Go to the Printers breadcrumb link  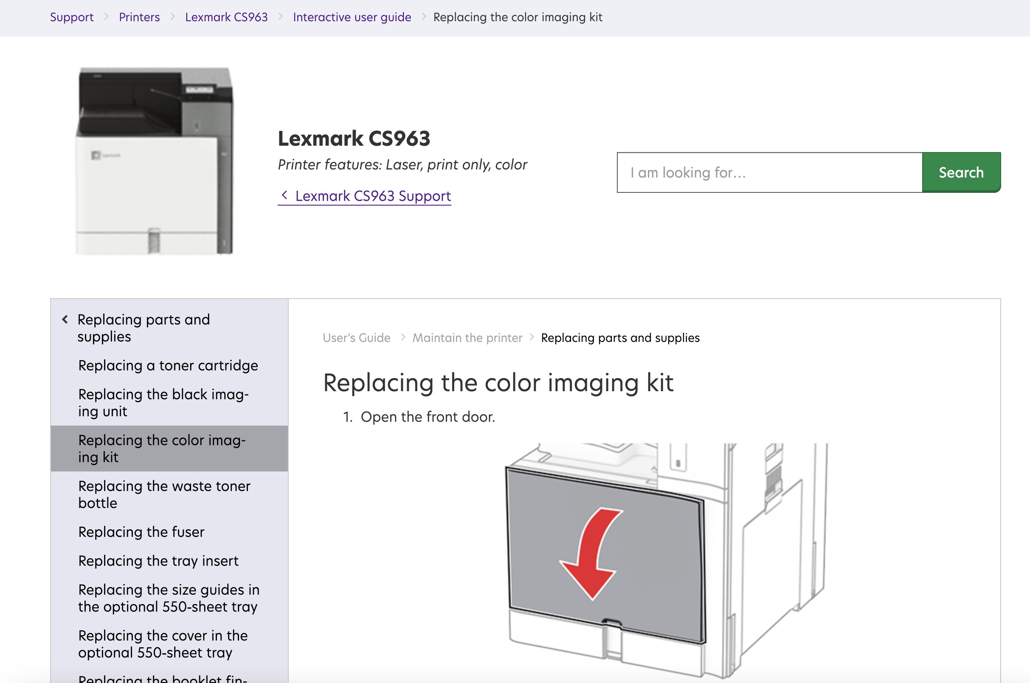pos(139,17)
